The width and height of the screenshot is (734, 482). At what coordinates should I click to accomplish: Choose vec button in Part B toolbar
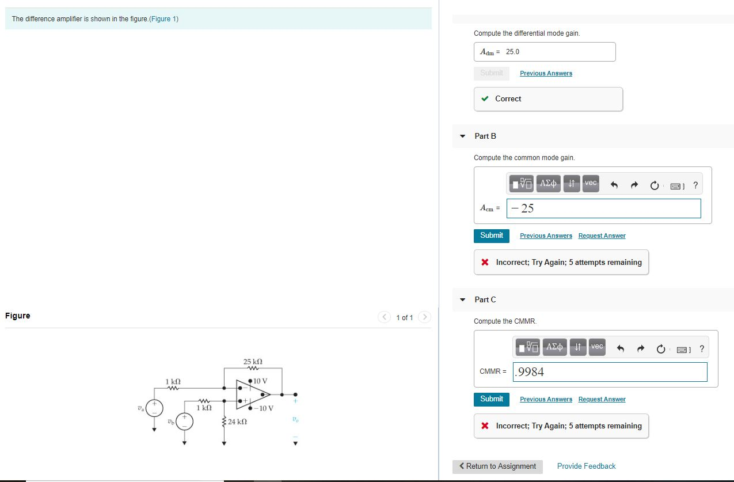click(x=591, y=184)
